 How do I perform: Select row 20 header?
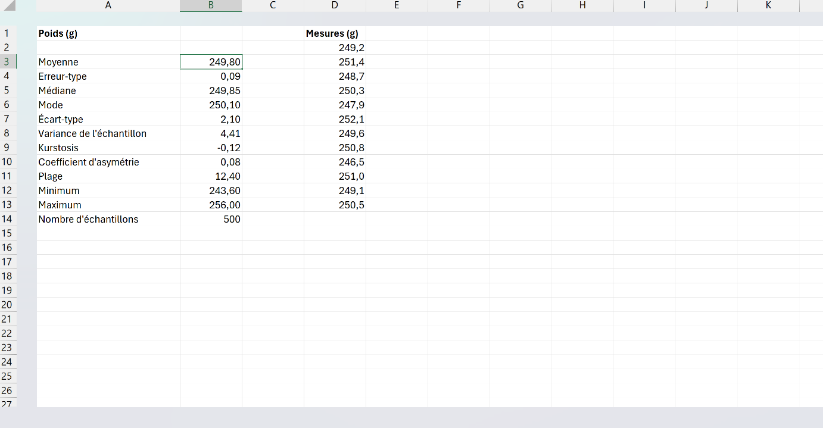click(x=8, y=305)
